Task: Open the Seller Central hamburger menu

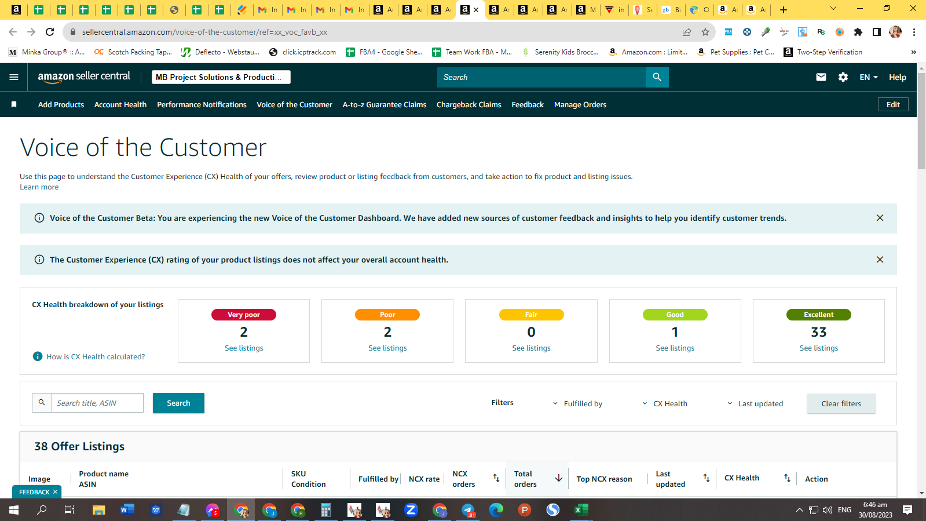Action: point(14,77)
